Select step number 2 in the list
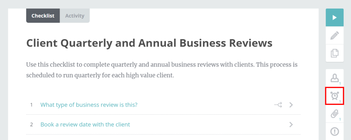Image resolution: width=351 pixels, height=140 pixels. 32,125
